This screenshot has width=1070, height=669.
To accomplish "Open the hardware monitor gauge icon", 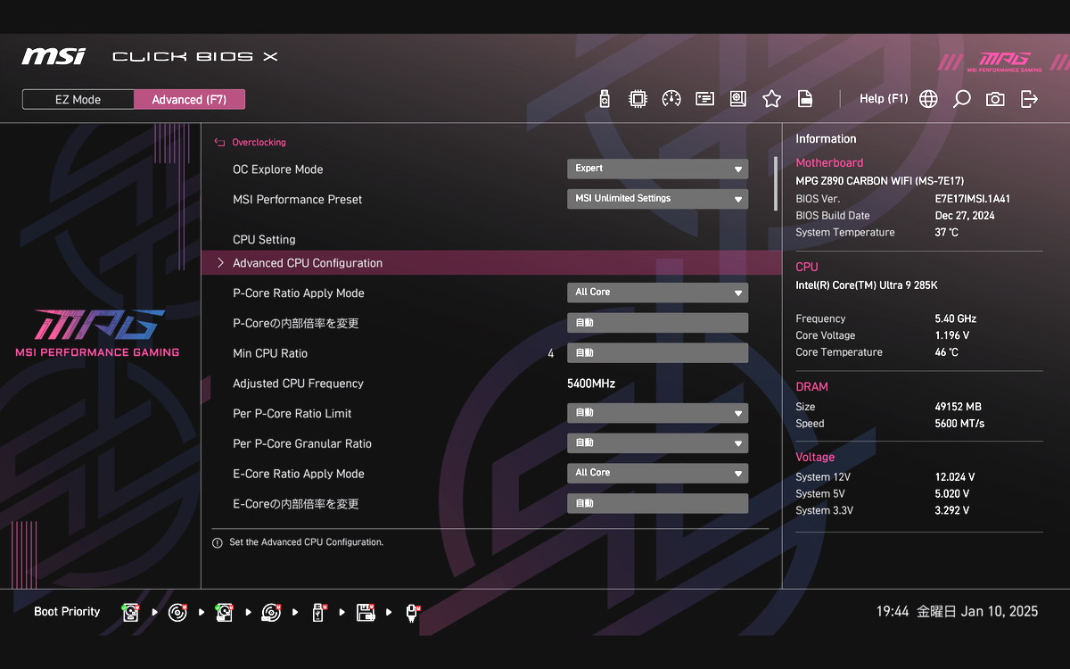I will coord(671,99).
